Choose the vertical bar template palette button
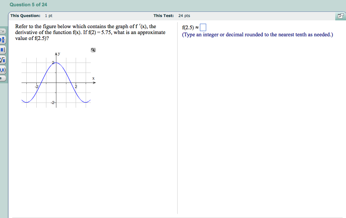Image resolution: width=346 pixels, height=218 pixels. click(x=3, y=50)
